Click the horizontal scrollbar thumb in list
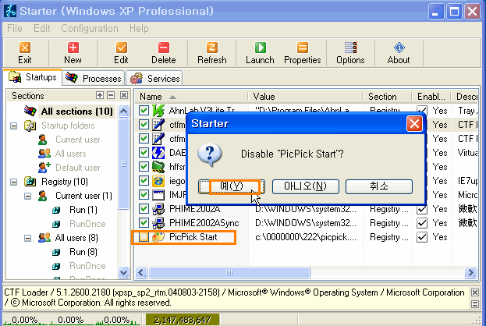 coord(229,273)
